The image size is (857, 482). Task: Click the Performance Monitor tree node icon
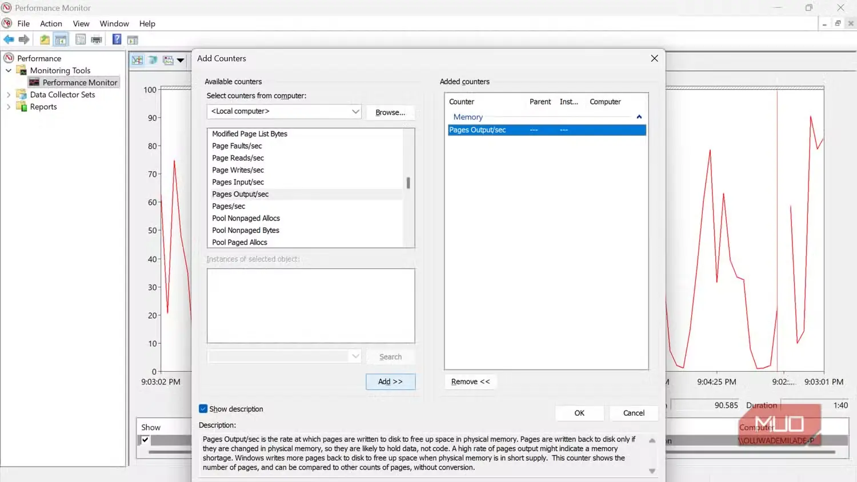(34, 82)
